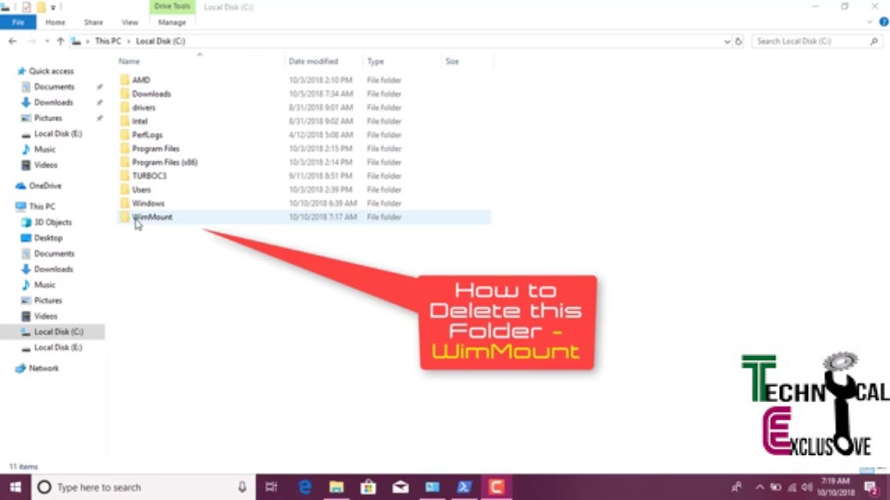Open the recent locations dropdown arrow
890x500 pixels.
pyautogui.click(x=46, y=42)
